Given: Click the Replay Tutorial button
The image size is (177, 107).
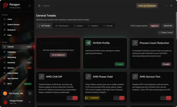Looking at the screenshot, I should coord(166,33).
